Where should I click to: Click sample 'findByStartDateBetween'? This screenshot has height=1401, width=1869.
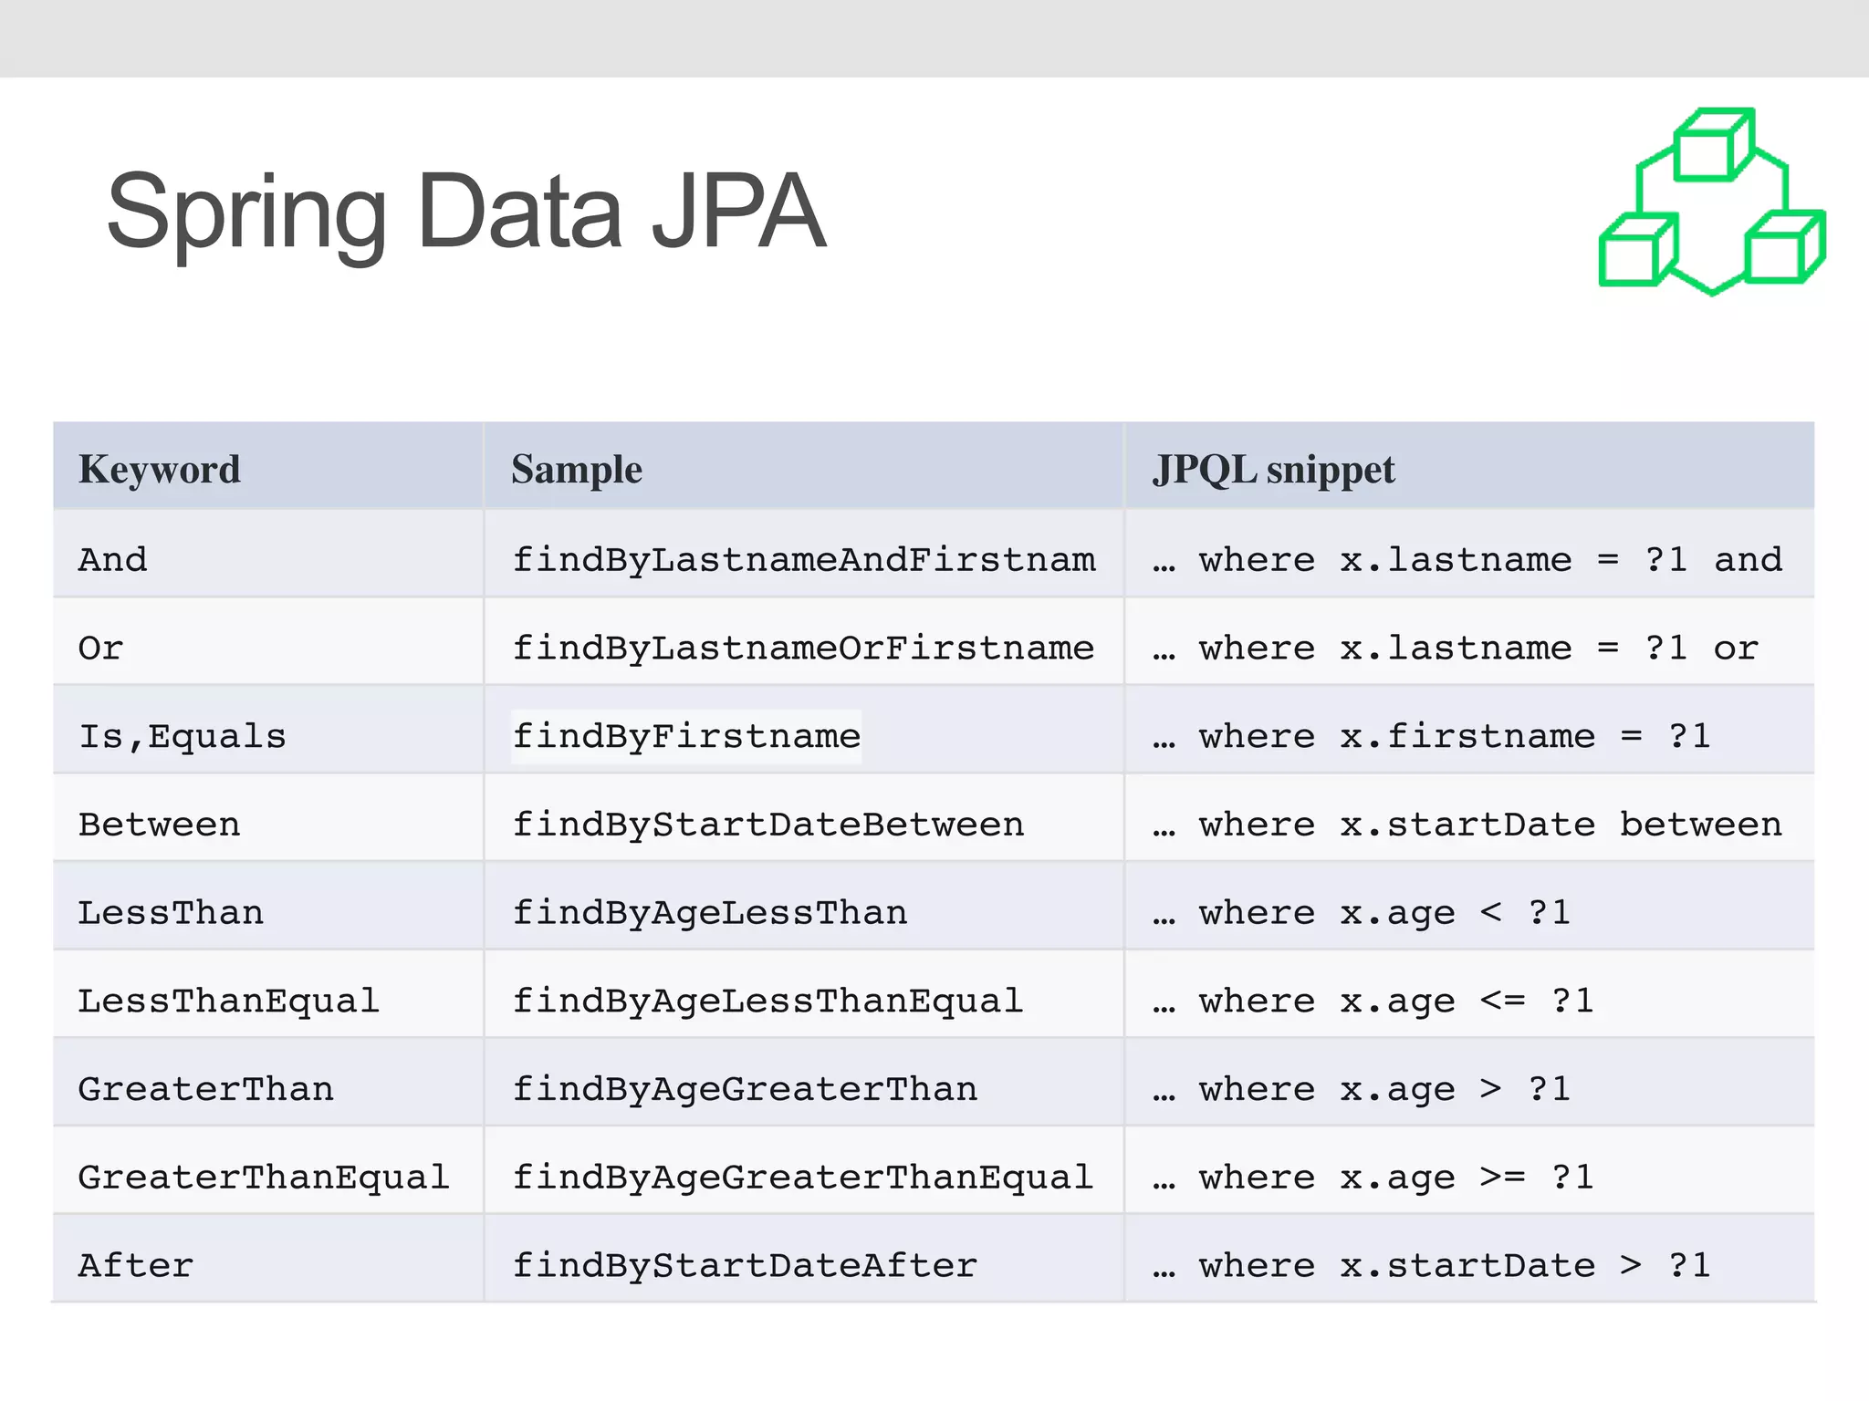tap(768, 825)
